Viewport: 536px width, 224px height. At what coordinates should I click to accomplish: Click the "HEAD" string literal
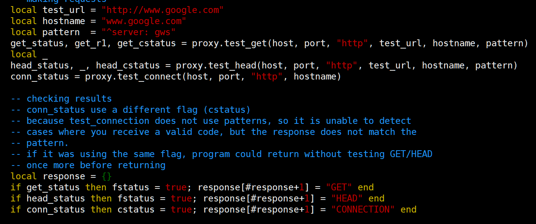[x=347, y=198]
